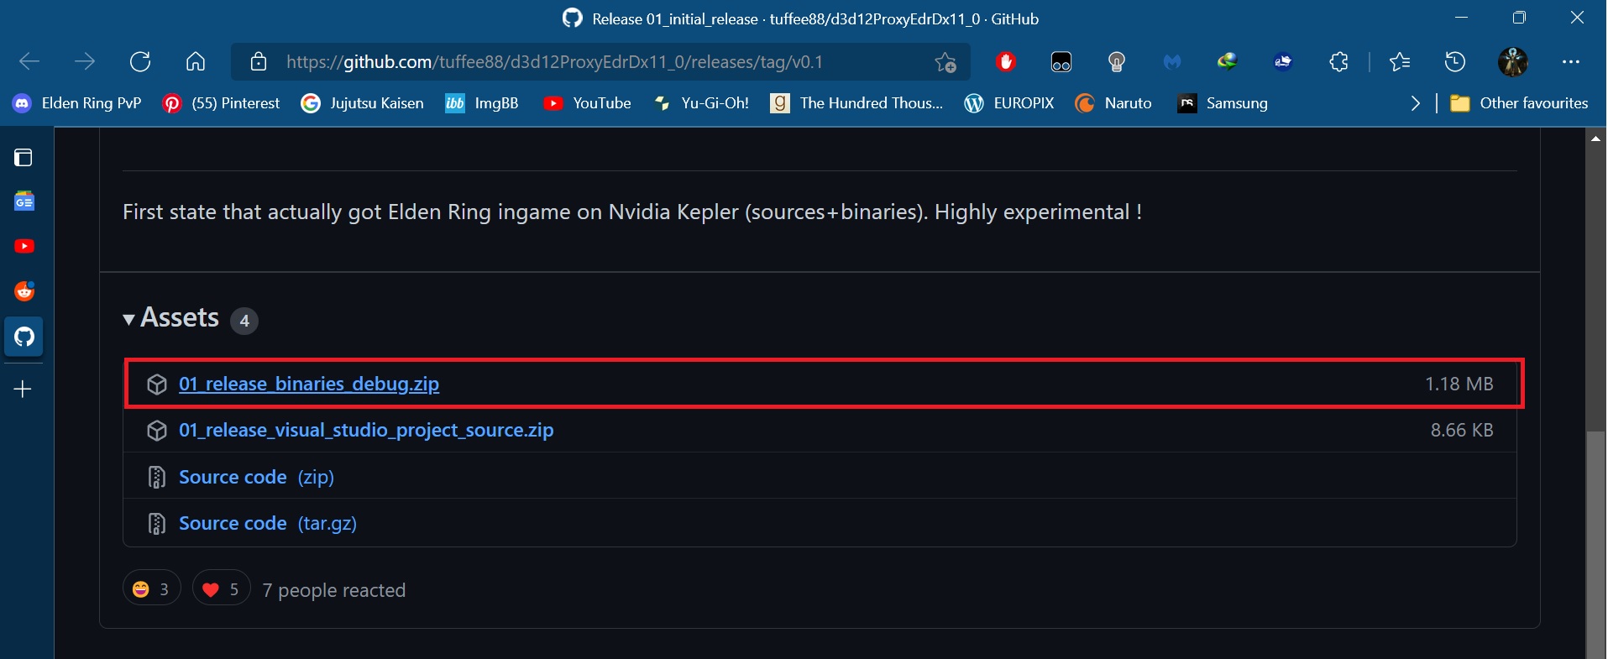The width and height of the screenshot is (1608, 659).
Task: Open the Elden Ring PvP bookmark
Action: tap(77, 103)
